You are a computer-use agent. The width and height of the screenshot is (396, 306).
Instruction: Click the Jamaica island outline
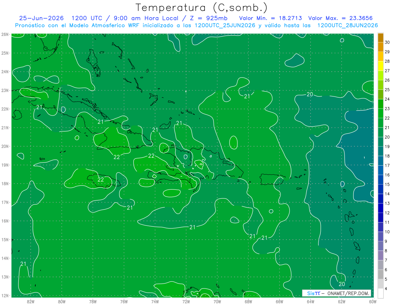[103, 181]
